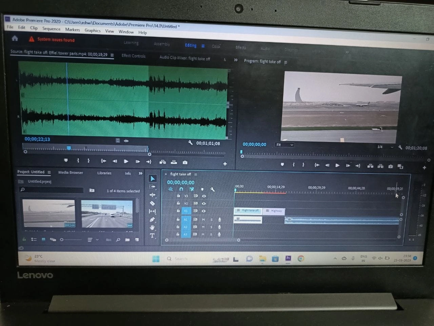
Task: Click the New Bin folder icon
Action: tap(127, 240)
